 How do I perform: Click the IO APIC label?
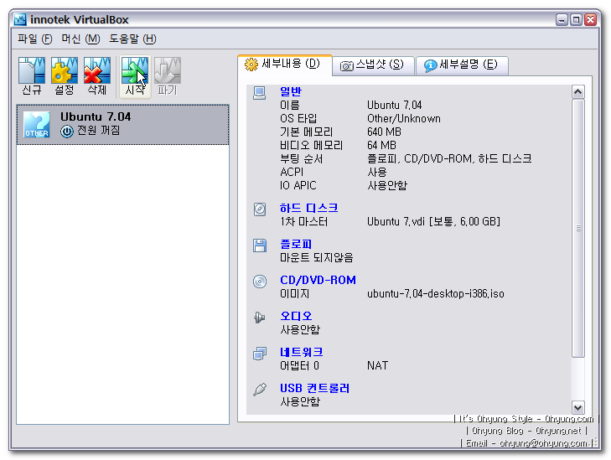pyautogui.click(x=298, y=185)
